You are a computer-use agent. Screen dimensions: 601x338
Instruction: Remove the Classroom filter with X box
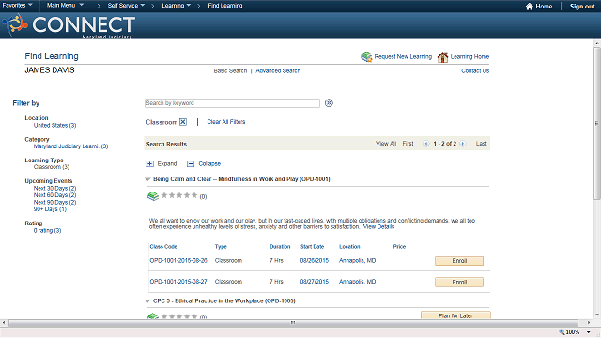[x=183, y=122]
